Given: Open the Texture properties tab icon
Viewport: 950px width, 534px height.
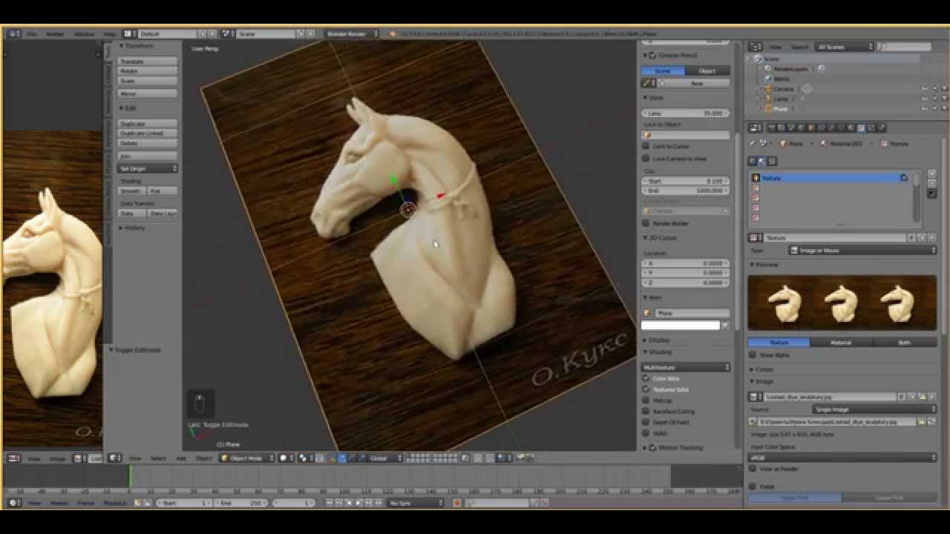Looking at the screenshot, I should [861, 128].
